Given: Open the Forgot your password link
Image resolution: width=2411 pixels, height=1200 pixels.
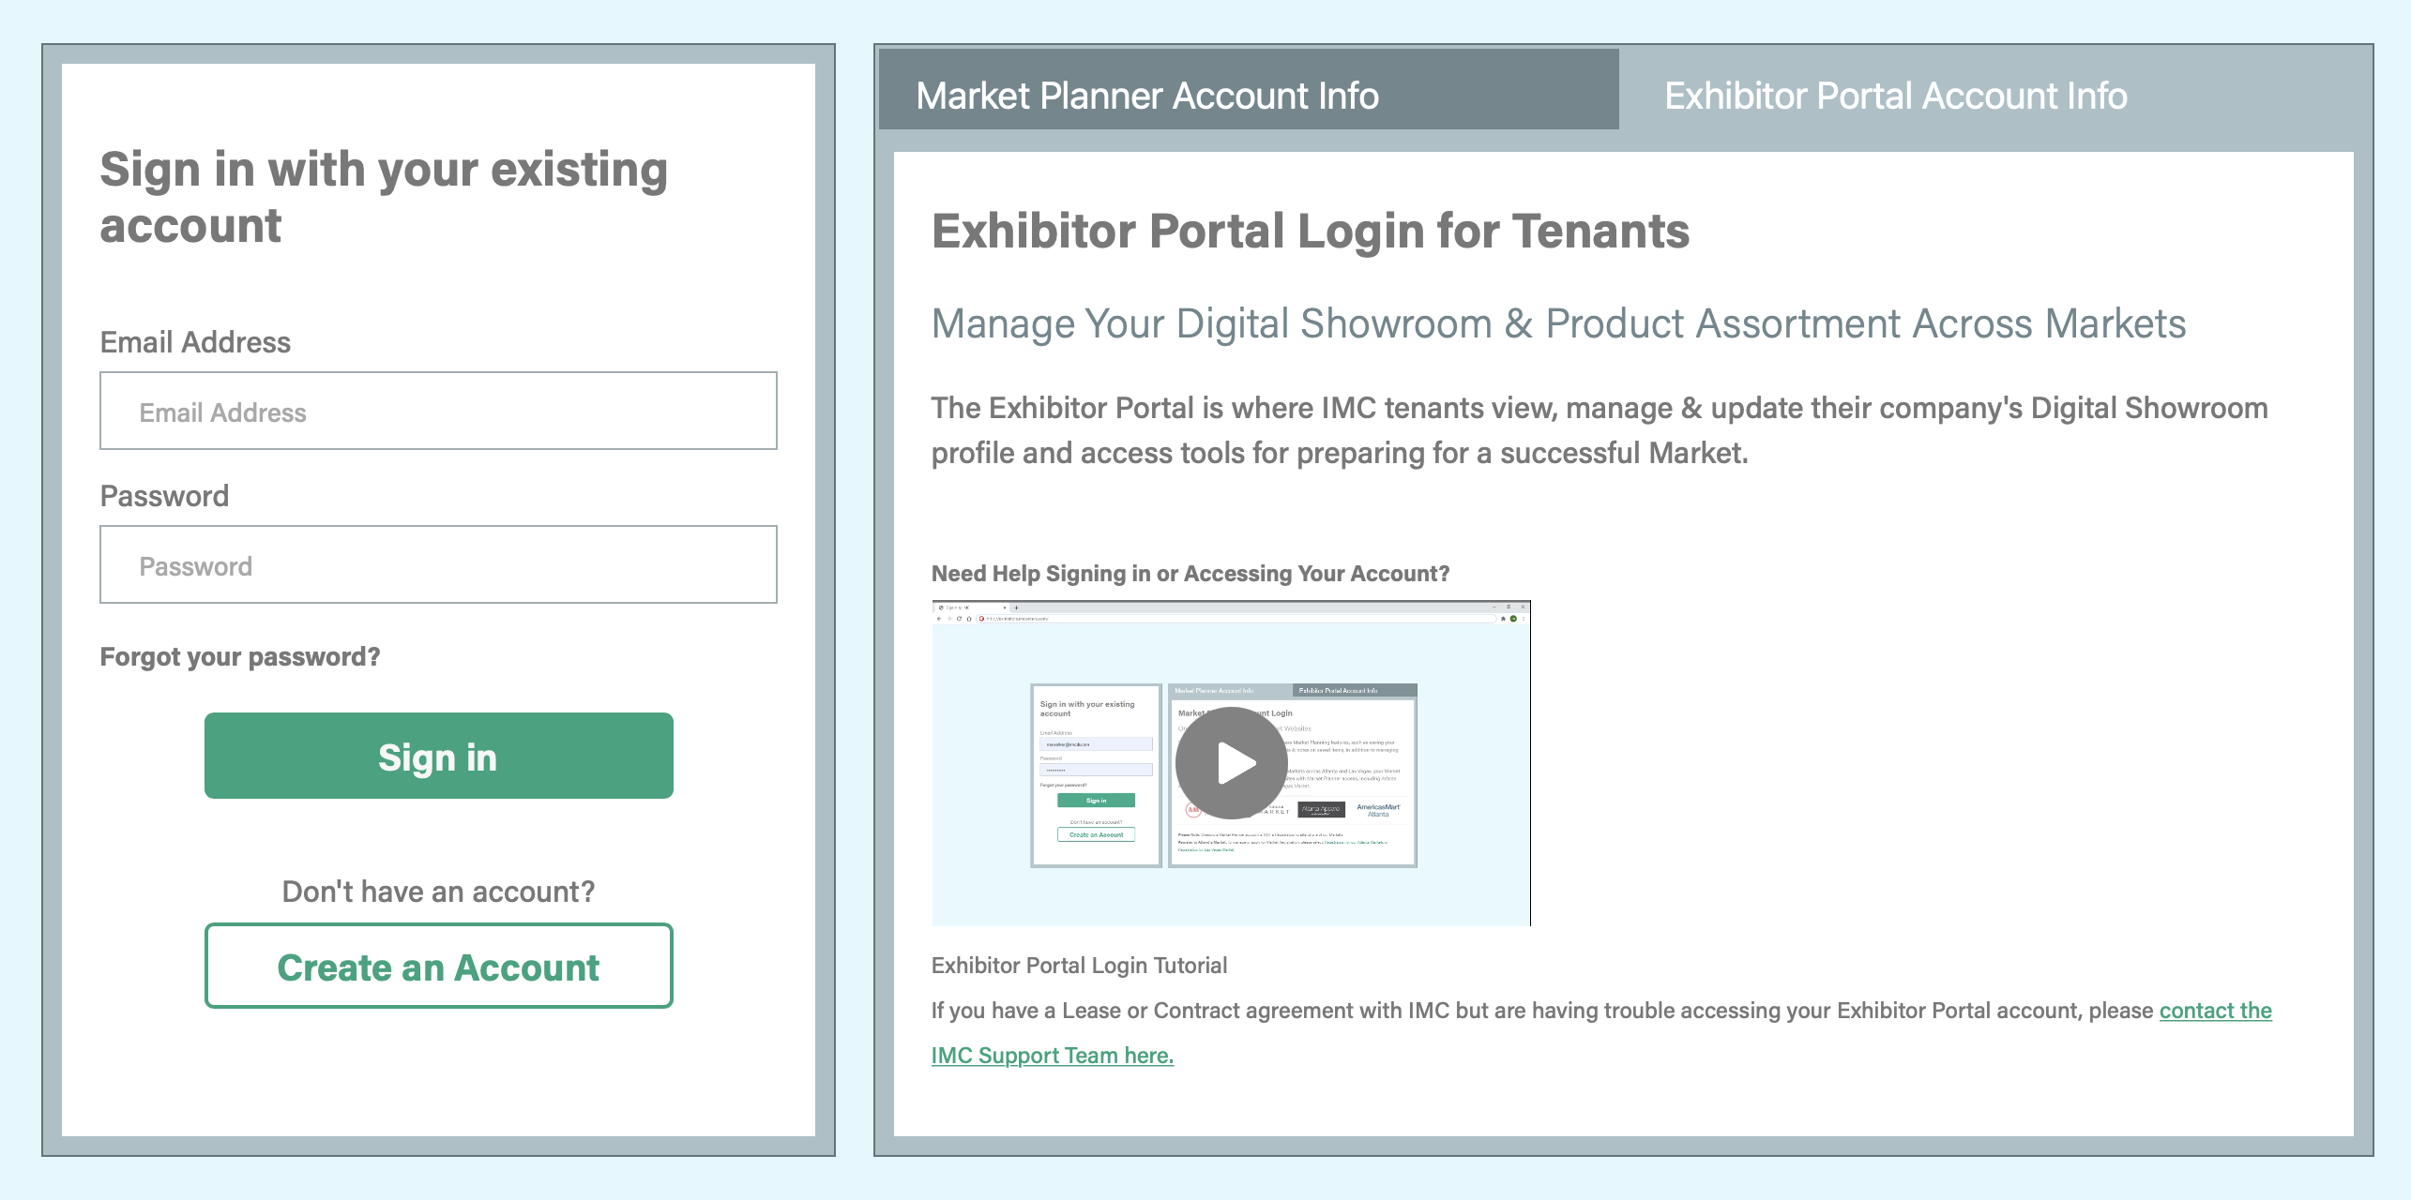Looking at the screenshot, I should click(240, 656).
